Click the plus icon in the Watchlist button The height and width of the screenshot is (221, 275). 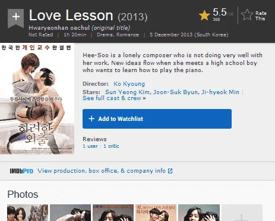click(91, 119)
